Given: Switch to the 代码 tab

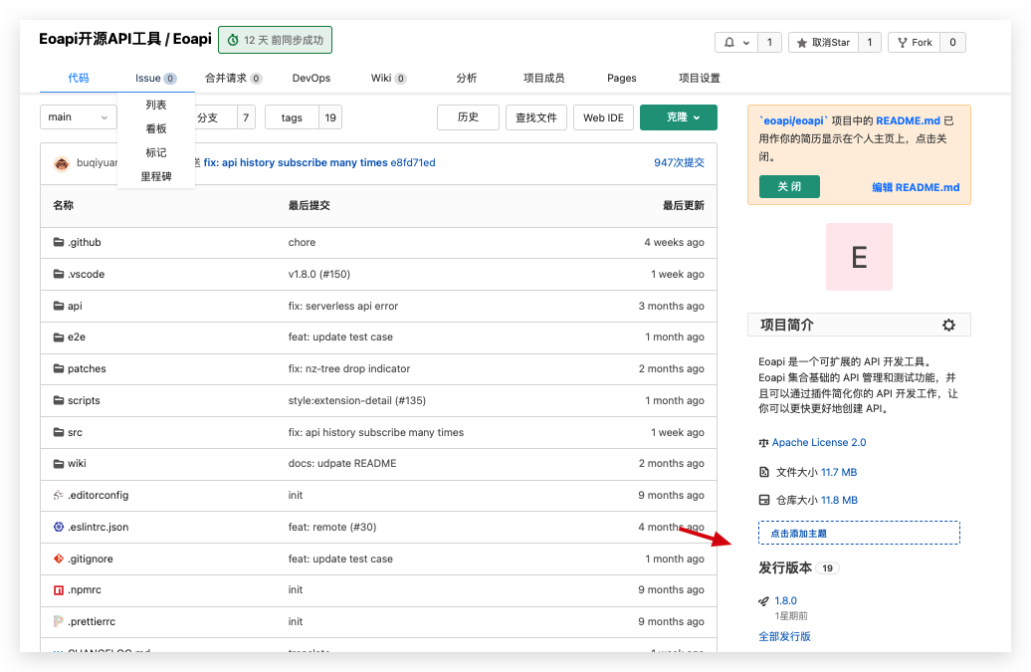Looking at the screenshot, I should pyautogui.click(x=79, y=78).
